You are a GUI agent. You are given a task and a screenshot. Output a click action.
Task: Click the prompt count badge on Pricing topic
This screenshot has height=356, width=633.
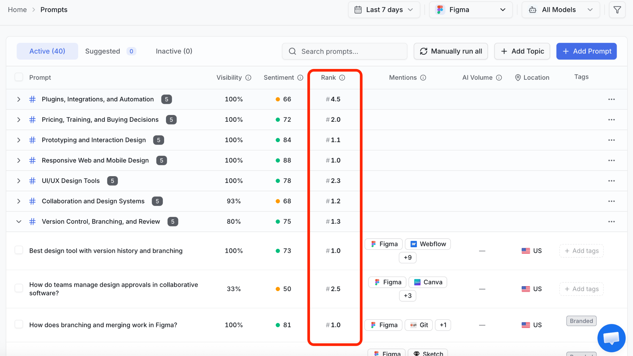[171, 120]
